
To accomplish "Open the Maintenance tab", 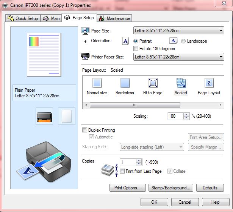I will click(114, 18).
